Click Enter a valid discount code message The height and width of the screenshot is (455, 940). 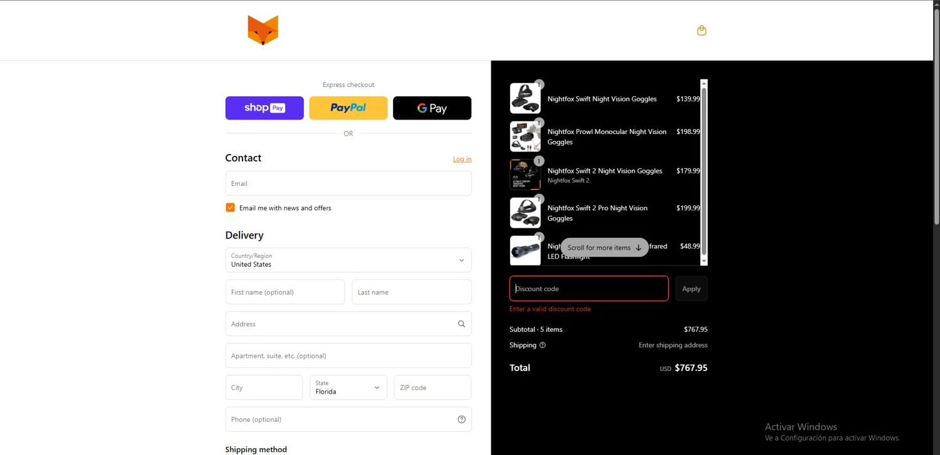(x=550, y=309)
